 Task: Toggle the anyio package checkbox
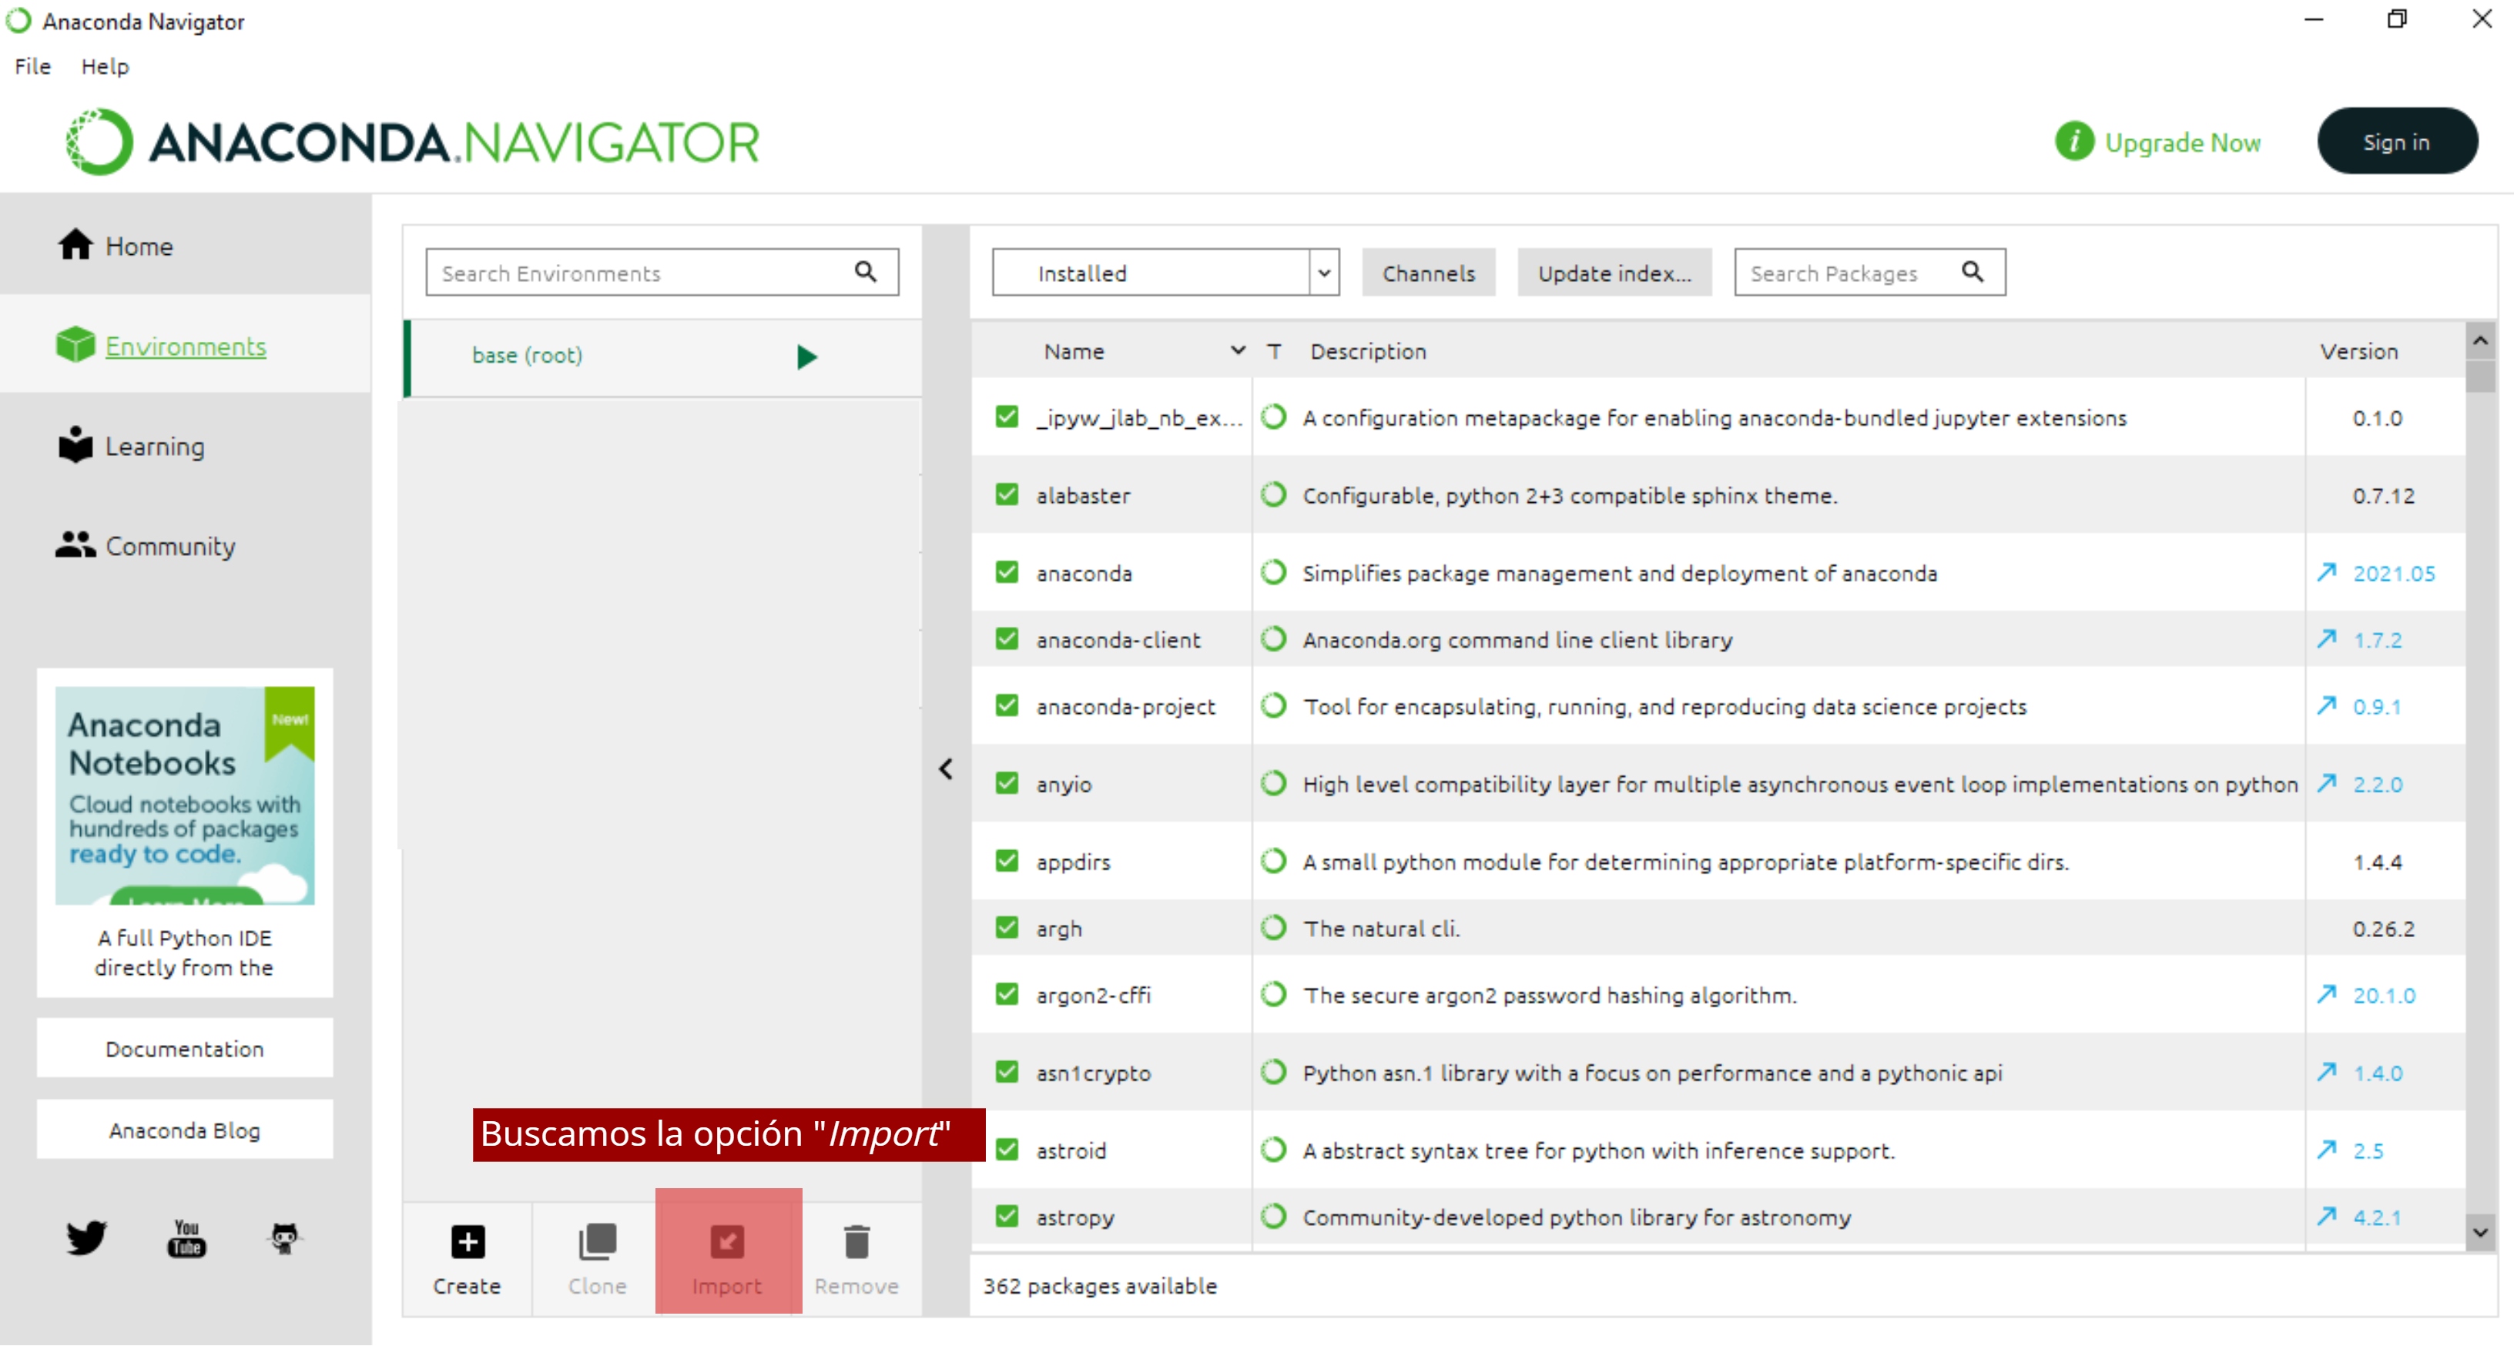coord(1006,783)
